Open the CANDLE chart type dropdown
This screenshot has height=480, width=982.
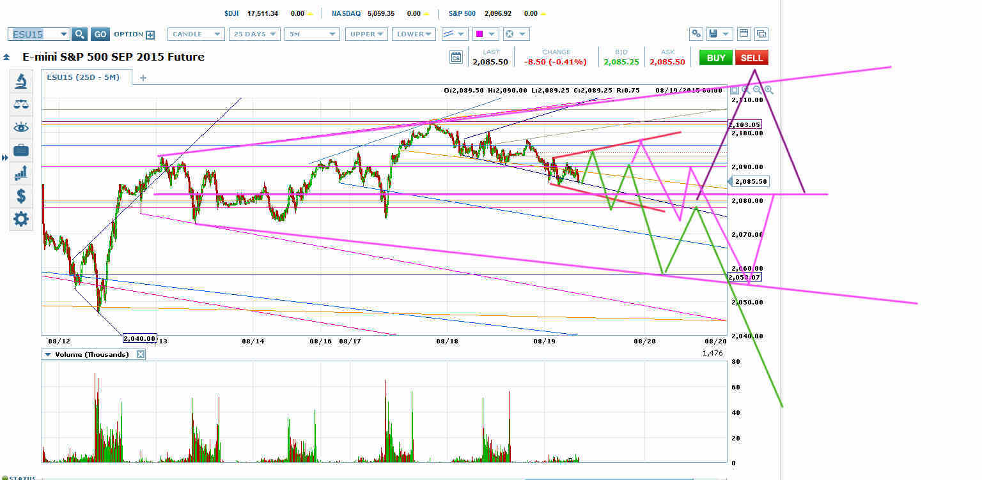[x=196, y=34]
